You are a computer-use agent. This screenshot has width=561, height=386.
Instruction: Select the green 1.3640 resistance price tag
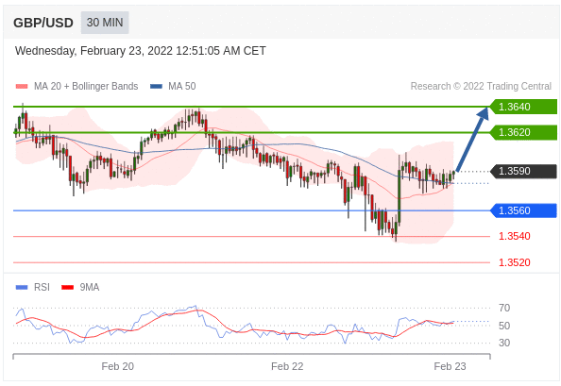tap(523, 107)
